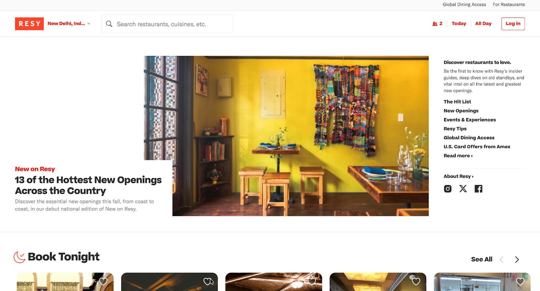This screenshot has width=540, height=291.
Task: Open The Hit List link
Action: tap(457, 101)
